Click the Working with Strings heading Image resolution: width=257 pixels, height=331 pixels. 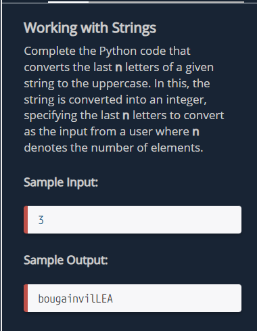[90, 28]
